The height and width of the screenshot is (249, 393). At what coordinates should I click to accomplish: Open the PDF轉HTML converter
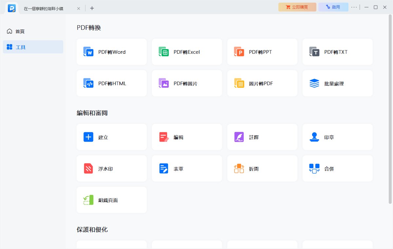tap(111, 83)
